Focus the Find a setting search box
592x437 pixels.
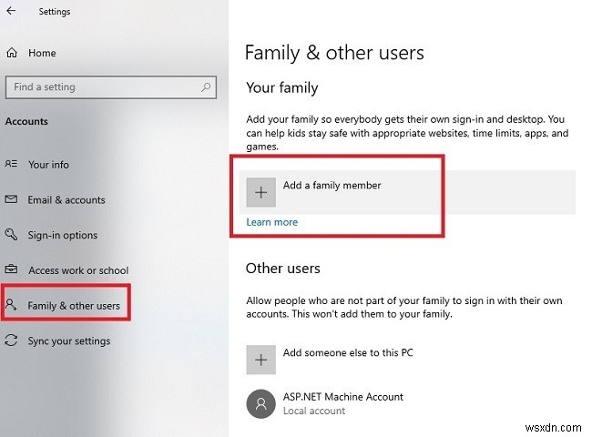pos(111,87)
